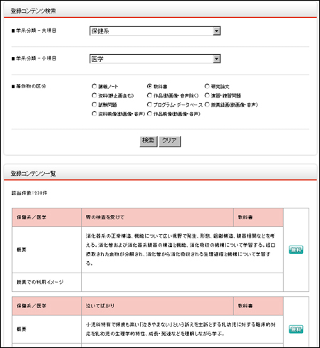Click 教科書 cell in 泣いてばかり row
Screen dimensions: 320x348
[258, 306]
